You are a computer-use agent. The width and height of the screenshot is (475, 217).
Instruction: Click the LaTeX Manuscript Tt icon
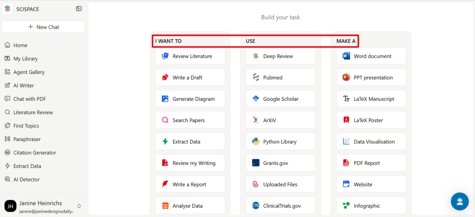[x=346, y=99]
